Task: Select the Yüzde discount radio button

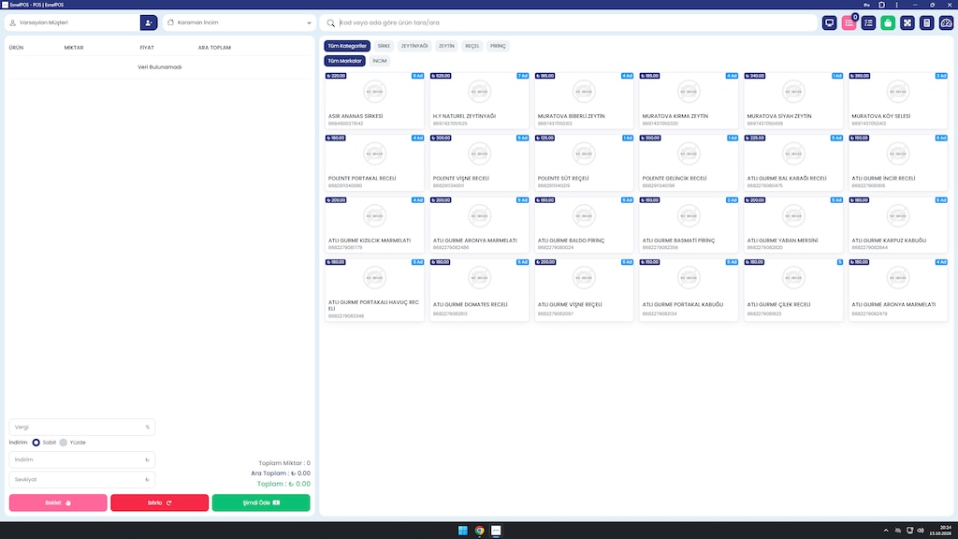Action: pos(63,443)
